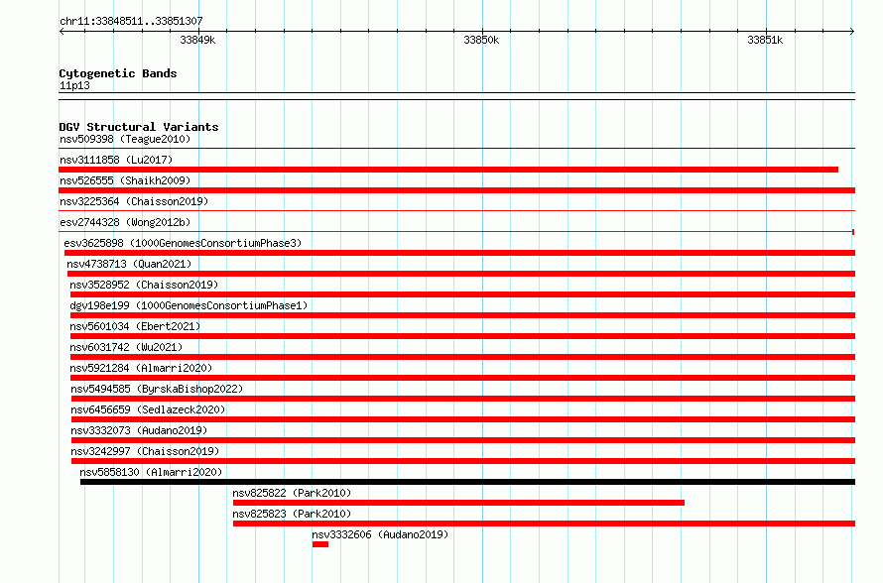
Task: Click the red bar of dgv198e199
Action: 462,315
